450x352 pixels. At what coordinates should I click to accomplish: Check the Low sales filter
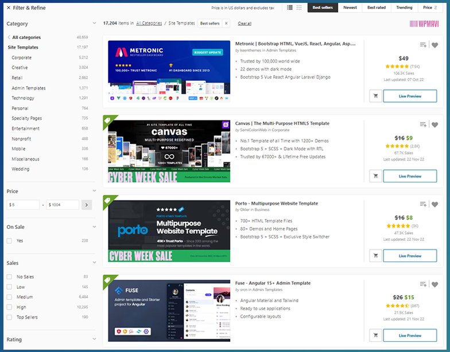(9, 287)
